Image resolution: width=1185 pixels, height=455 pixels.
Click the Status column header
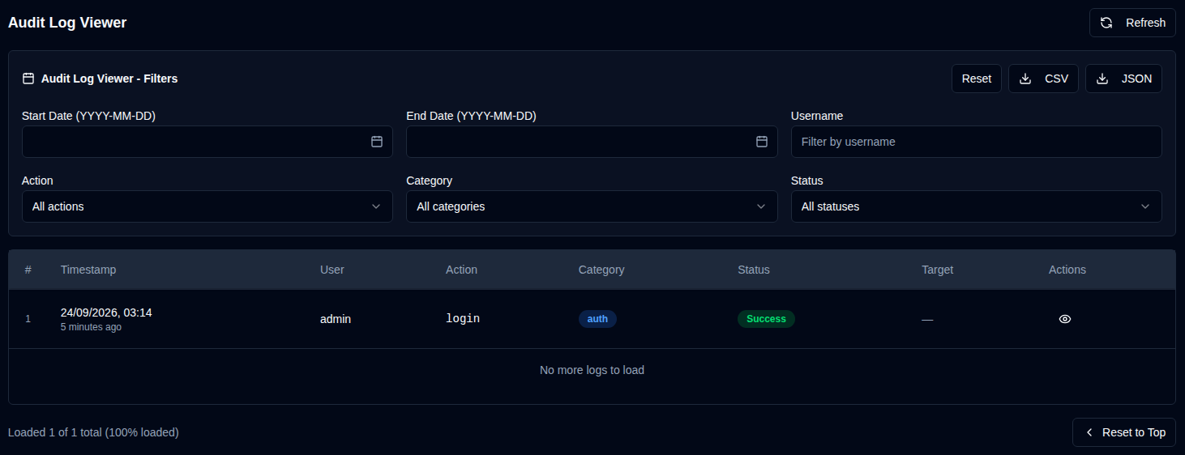point(754,270)
